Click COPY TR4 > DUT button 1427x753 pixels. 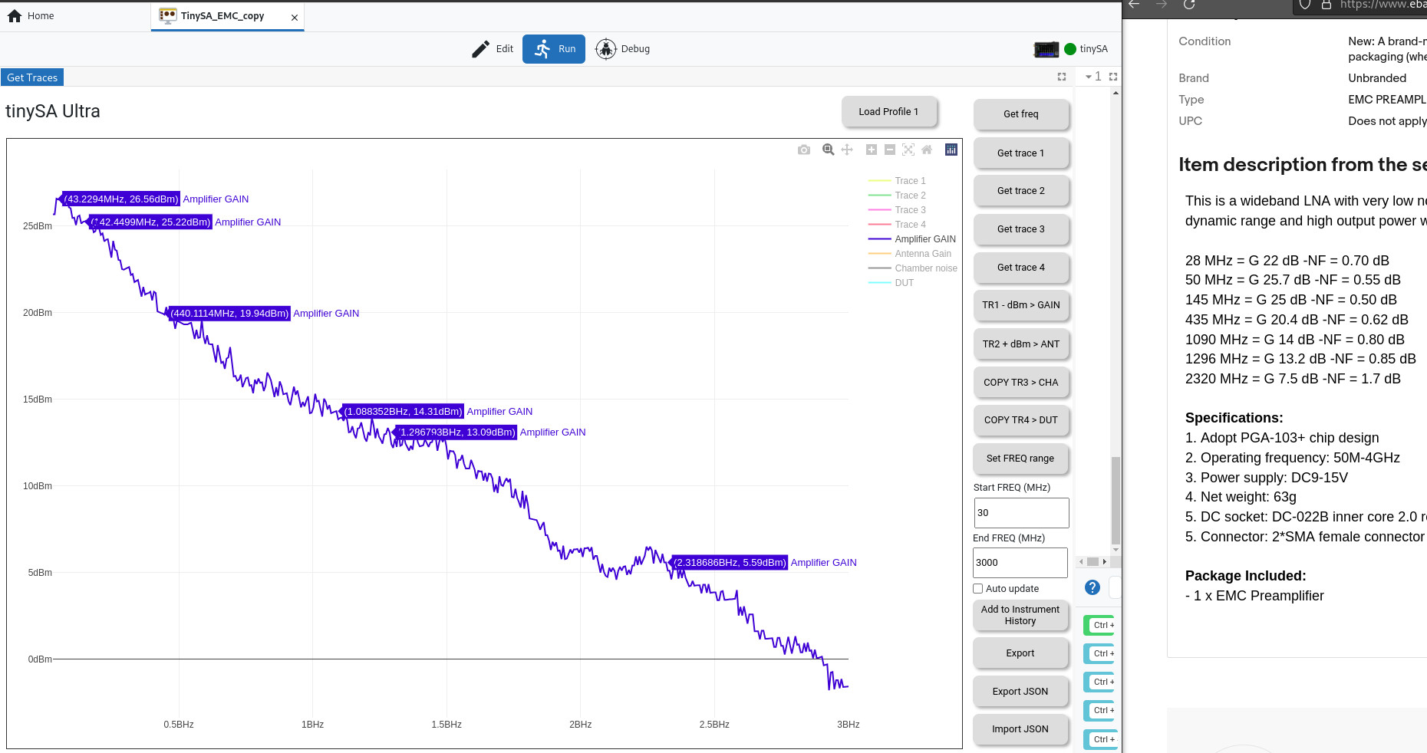1021,420
